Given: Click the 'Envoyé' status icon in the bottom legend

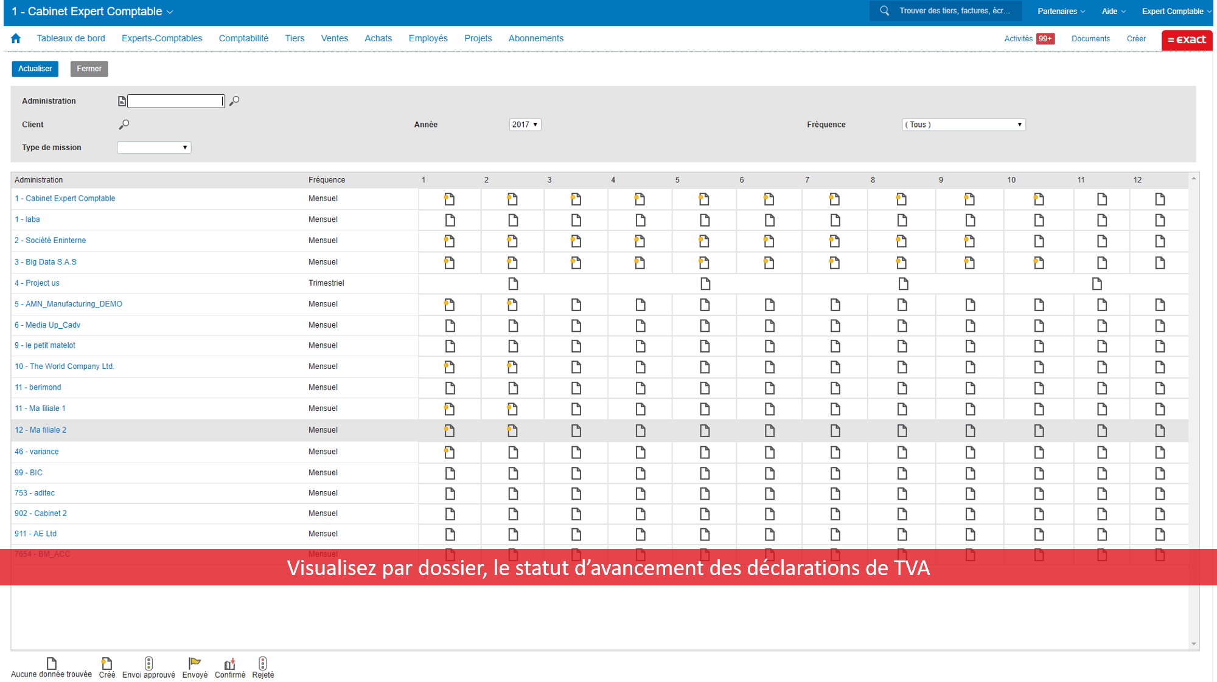Looking at the screenshot, I should (193, 663).
